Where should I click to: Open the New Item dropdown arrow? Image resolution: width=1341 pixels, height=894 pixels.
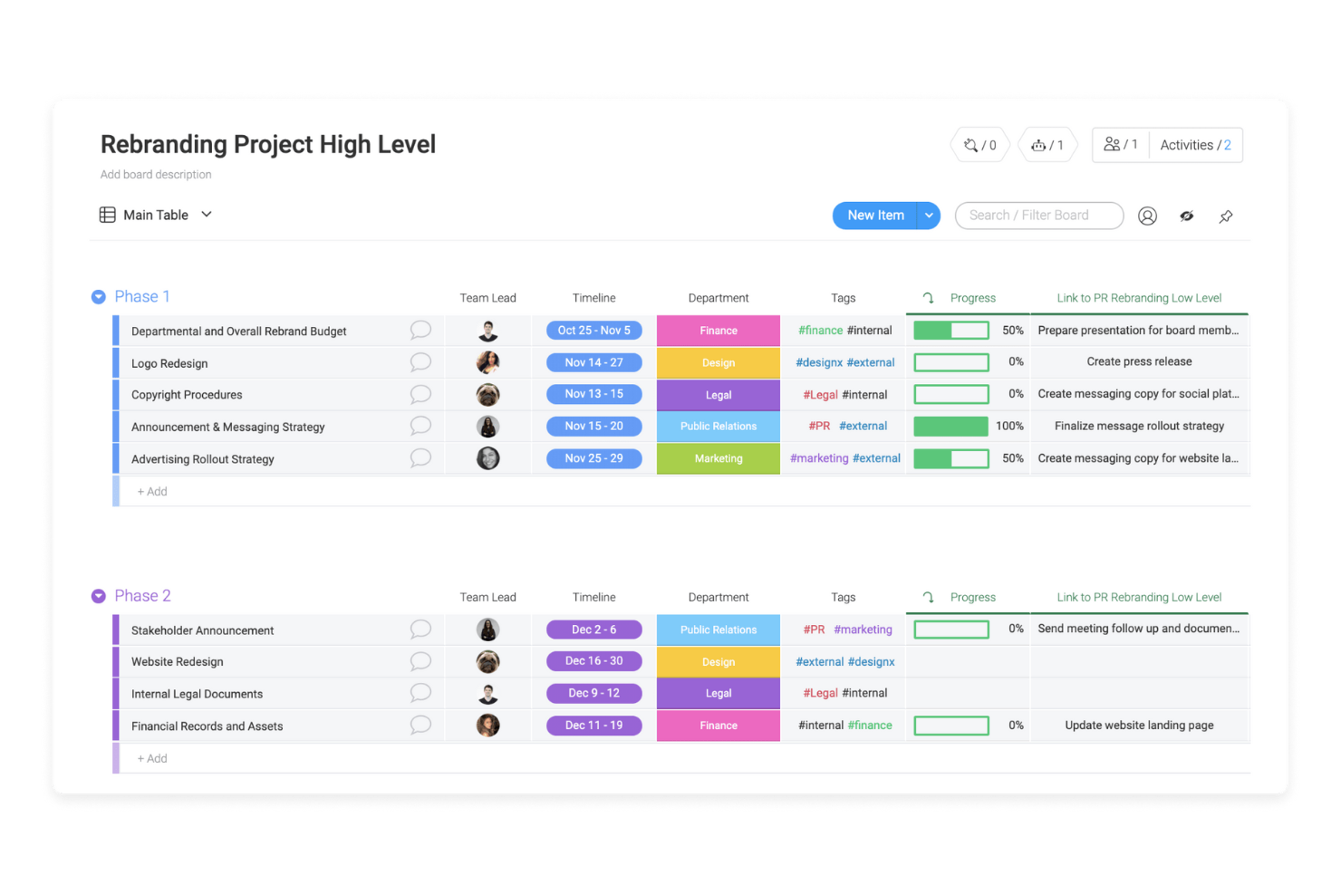tap(929, 215)
